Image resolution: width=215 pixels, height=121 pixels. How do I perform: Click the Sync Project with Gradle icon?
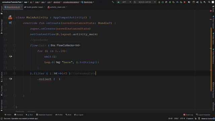point(197,2)
